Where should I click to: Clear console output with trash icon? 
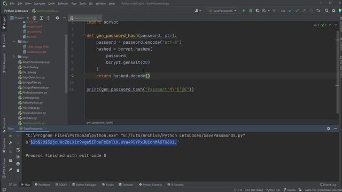click(18, 171)
